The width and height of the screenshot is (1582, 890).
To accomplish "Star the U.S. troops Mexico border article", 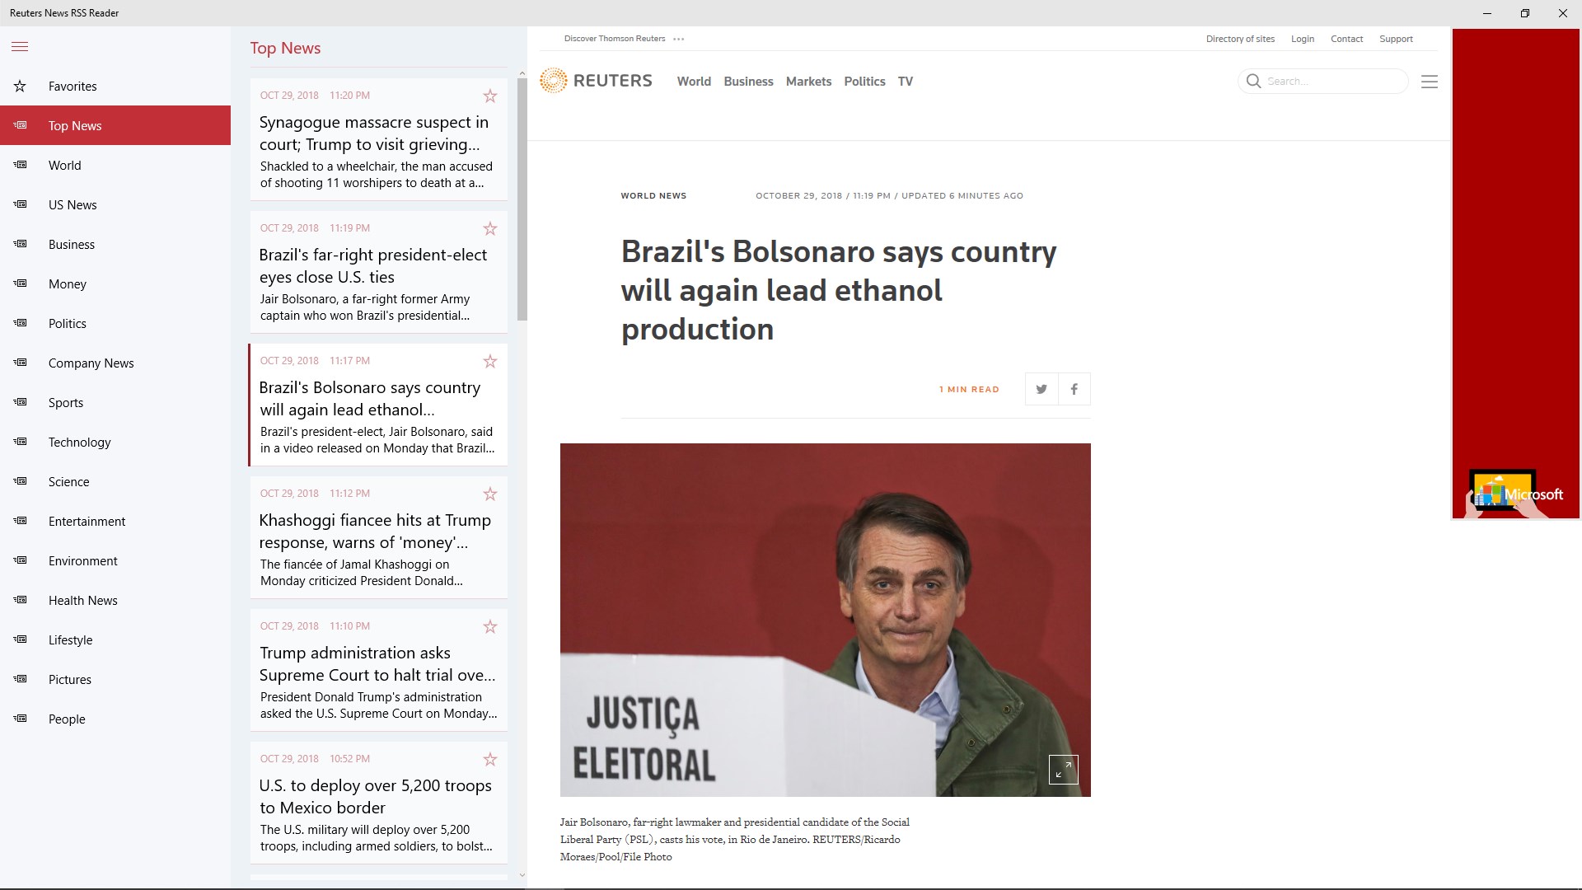I will [490, 760].
